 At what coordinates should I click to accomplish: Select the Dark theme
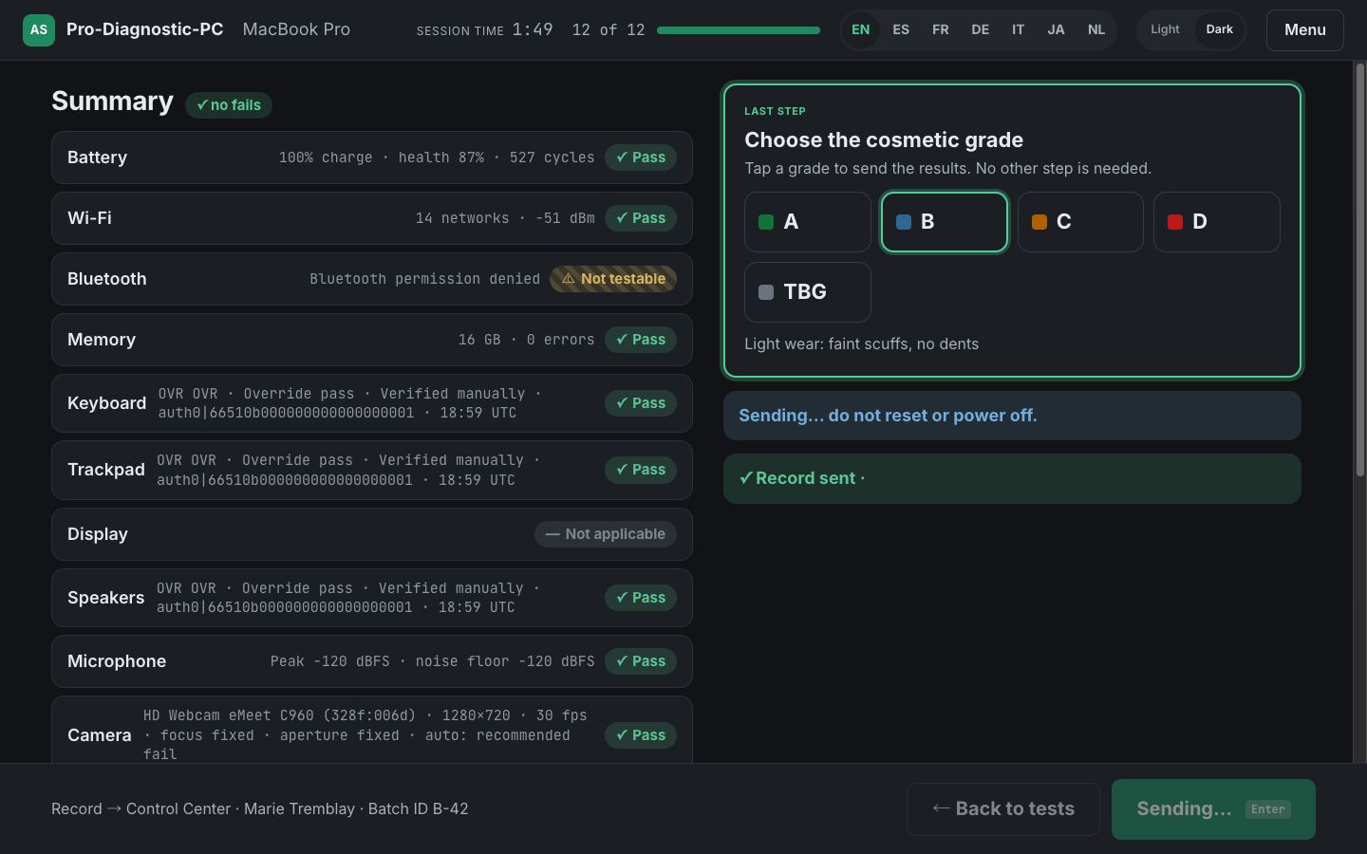click(1220, 30)
